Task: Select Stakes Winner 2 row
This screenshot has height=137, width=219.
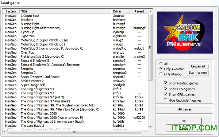Action: pyautogui.click(x=75, y=81)
